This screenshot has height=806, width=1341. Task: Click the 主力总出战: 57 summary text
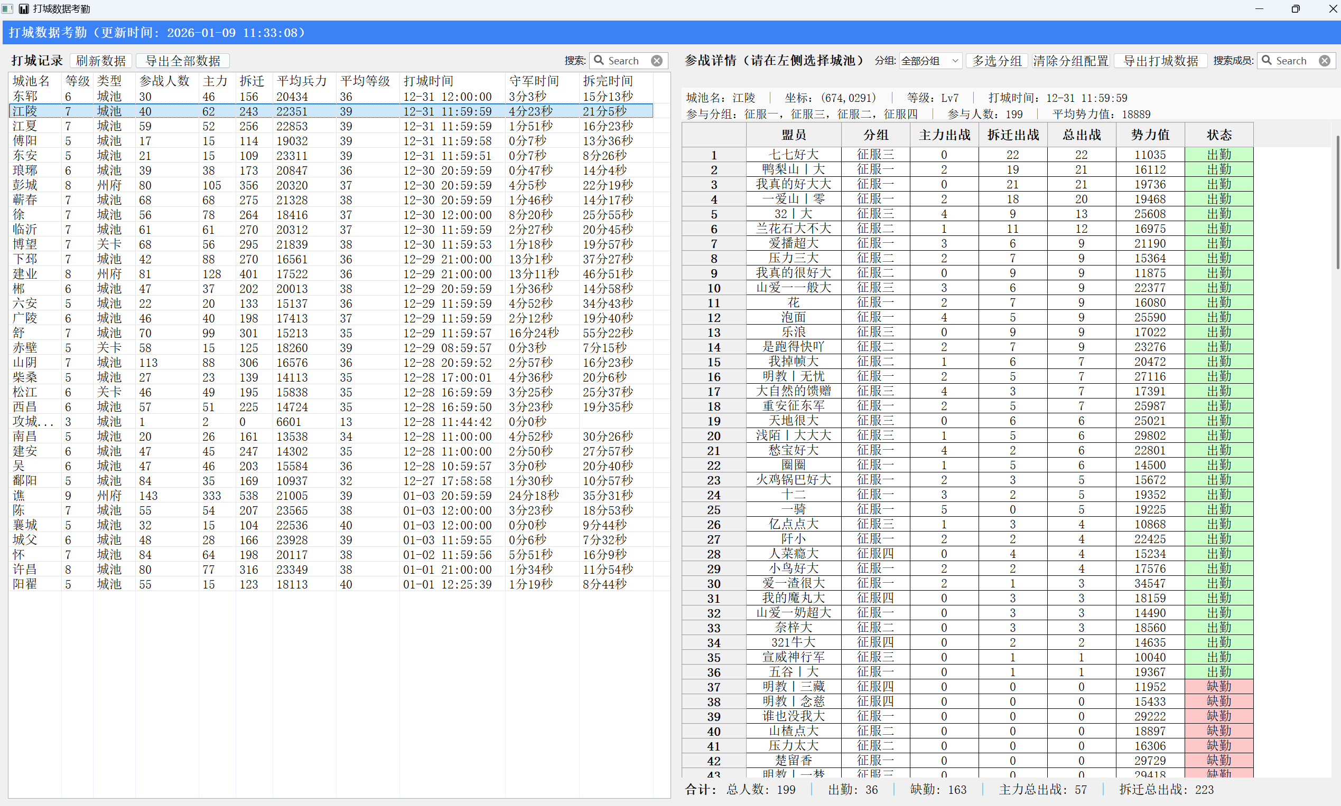tap(1042, 790)
